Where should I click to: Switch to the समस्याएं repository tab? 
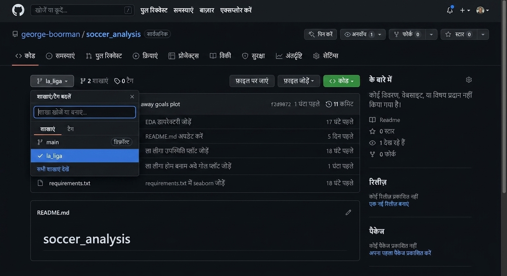tap(60, 56)
